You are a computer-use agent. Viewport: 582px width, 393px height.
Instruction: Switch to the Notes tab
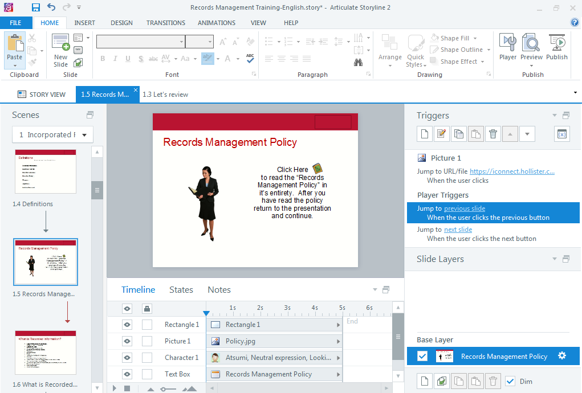(219, 290)
